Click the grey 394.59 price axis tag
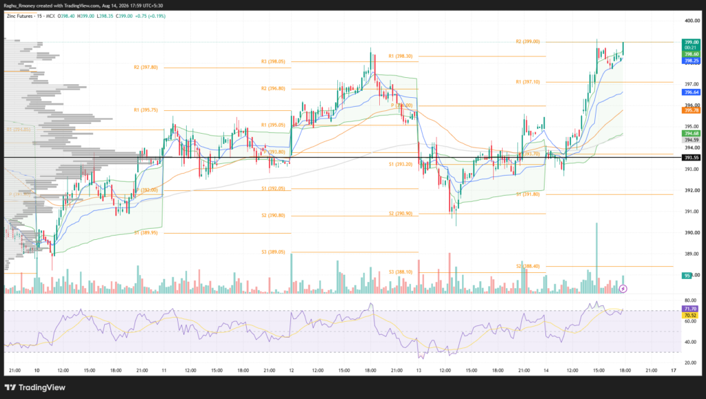The height and width of the screenshot is (399, 706). pos(691,140)
